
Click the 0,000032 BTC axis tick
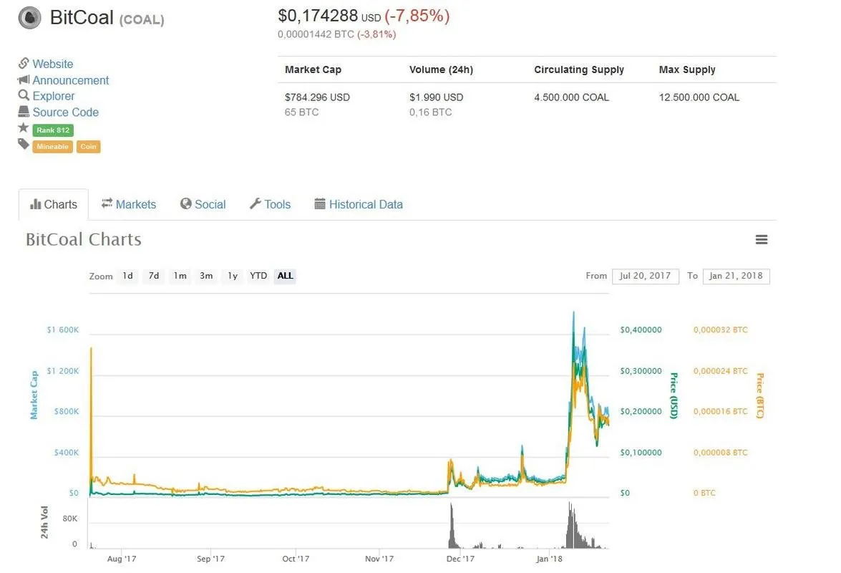pyautogui.click(x=720, y=330)
